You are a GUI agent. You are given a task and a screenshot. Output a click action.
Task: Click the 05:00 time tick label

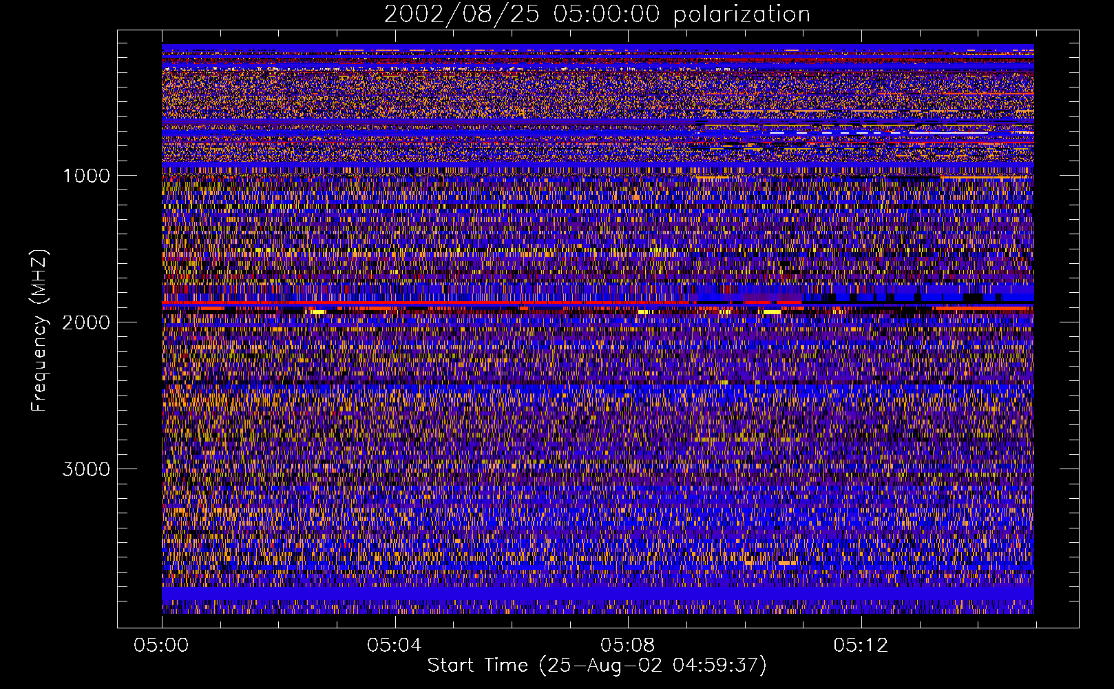(161, 646)
